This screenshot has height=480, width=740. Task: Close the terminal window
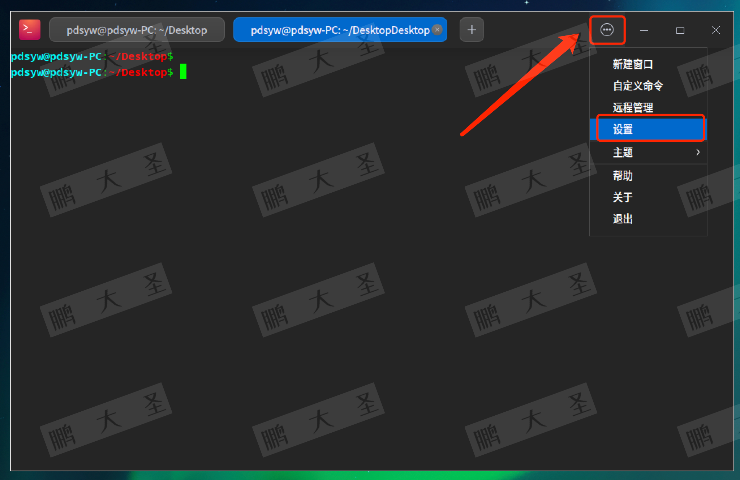click(x=715, y=30)
